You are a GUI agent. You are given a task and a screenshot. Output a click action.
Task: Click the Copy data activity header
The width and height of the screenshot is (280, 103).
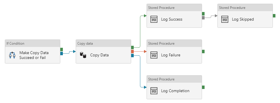103,43
